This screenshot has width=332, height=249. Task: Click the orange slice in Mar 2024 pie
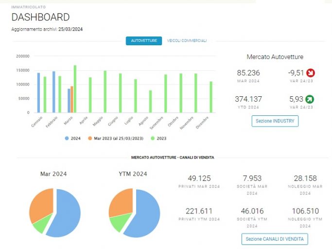pyautogui.click(x=41, y=203)
